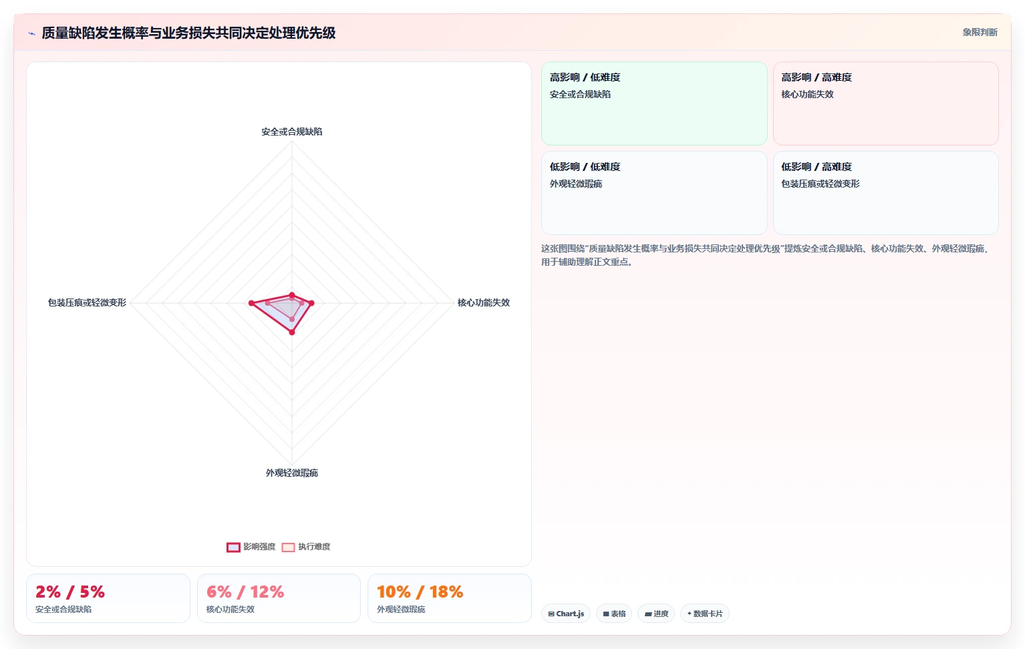Click the 进度 tag chip
This screenshot has height=649, width=1025.
point(656,614)
